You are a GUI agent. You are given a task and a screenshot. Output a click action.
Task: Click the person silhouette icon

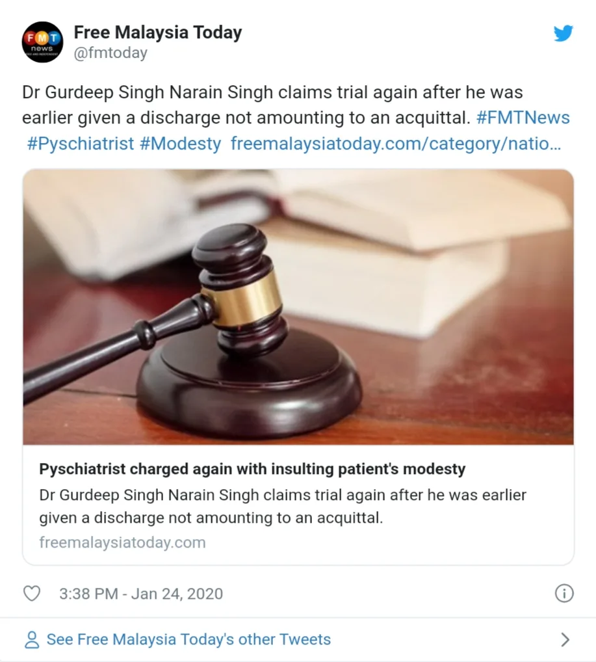[x=32, y=640]
